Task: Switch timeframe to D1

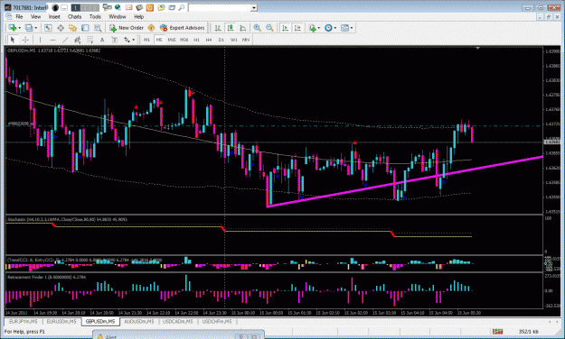Action: point(221,40)
